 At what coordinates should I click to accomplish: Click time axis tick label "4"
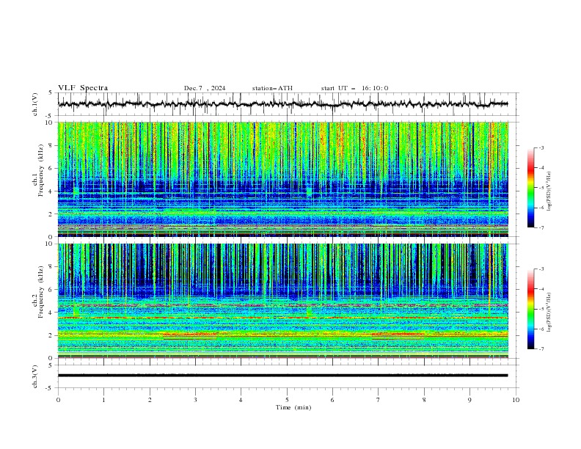[x=241, y=400]
